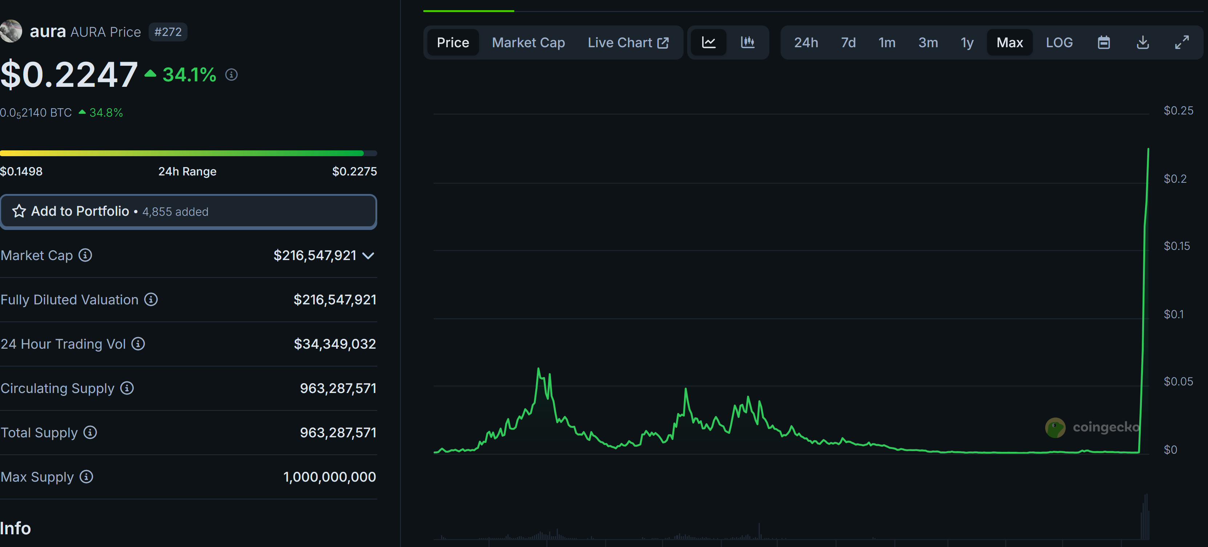Open Circulating Supply info icon
Viewport: 1208px width, 547px height.
126,388
